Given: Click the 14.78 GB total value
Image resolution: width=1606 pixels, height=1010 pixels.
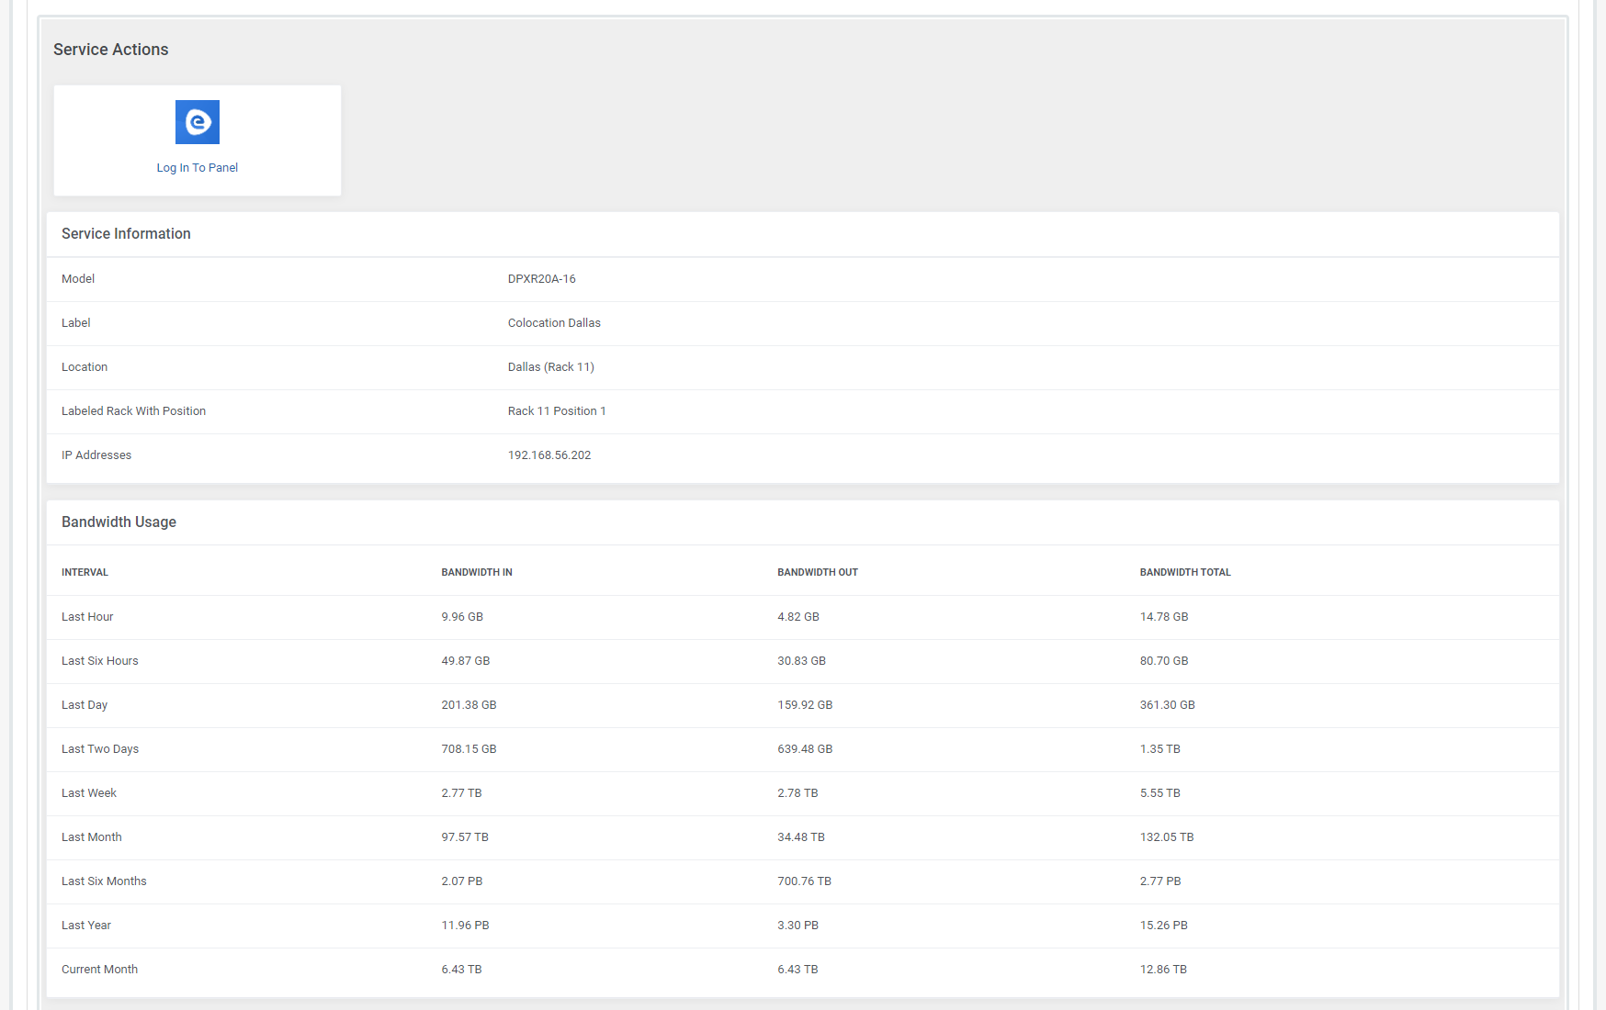Looking at the screenshot, I should pos(1164,617).
